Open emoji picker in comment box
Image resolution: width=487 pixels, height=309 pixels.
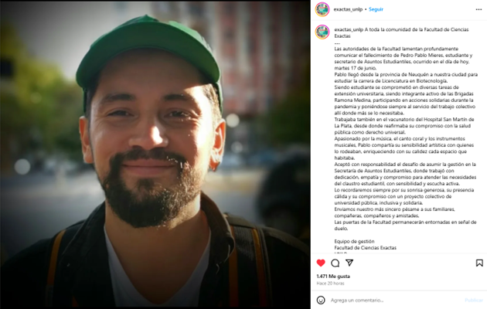point(321,300)
